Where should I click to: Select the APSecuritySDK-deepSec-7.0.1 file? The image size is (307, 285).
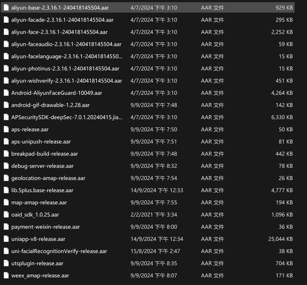67,117
